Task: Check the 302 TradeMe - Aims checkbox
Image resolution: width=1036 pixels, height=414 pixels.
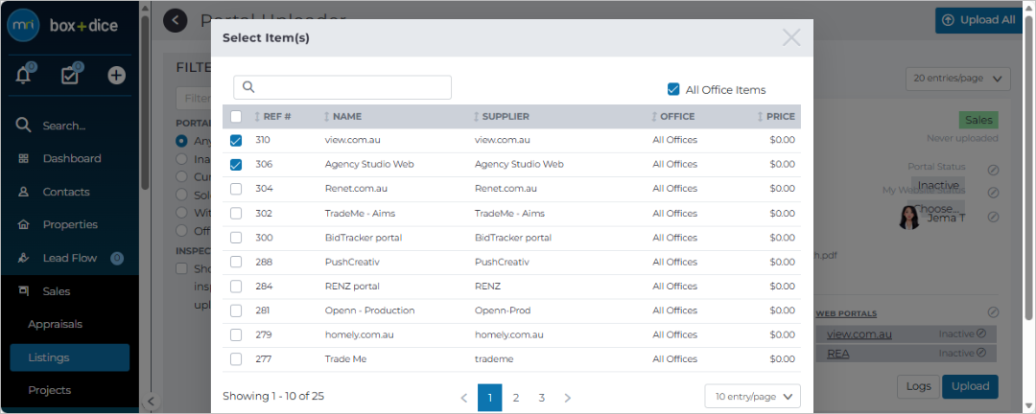Action: point(236,214)
